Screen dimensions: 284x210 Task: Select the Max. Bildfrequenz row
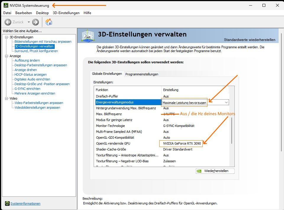click(162, 114)
